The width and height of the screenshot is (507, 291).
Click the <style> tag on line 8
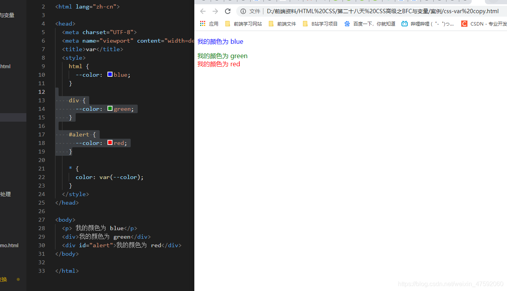[x=74, y=58]
